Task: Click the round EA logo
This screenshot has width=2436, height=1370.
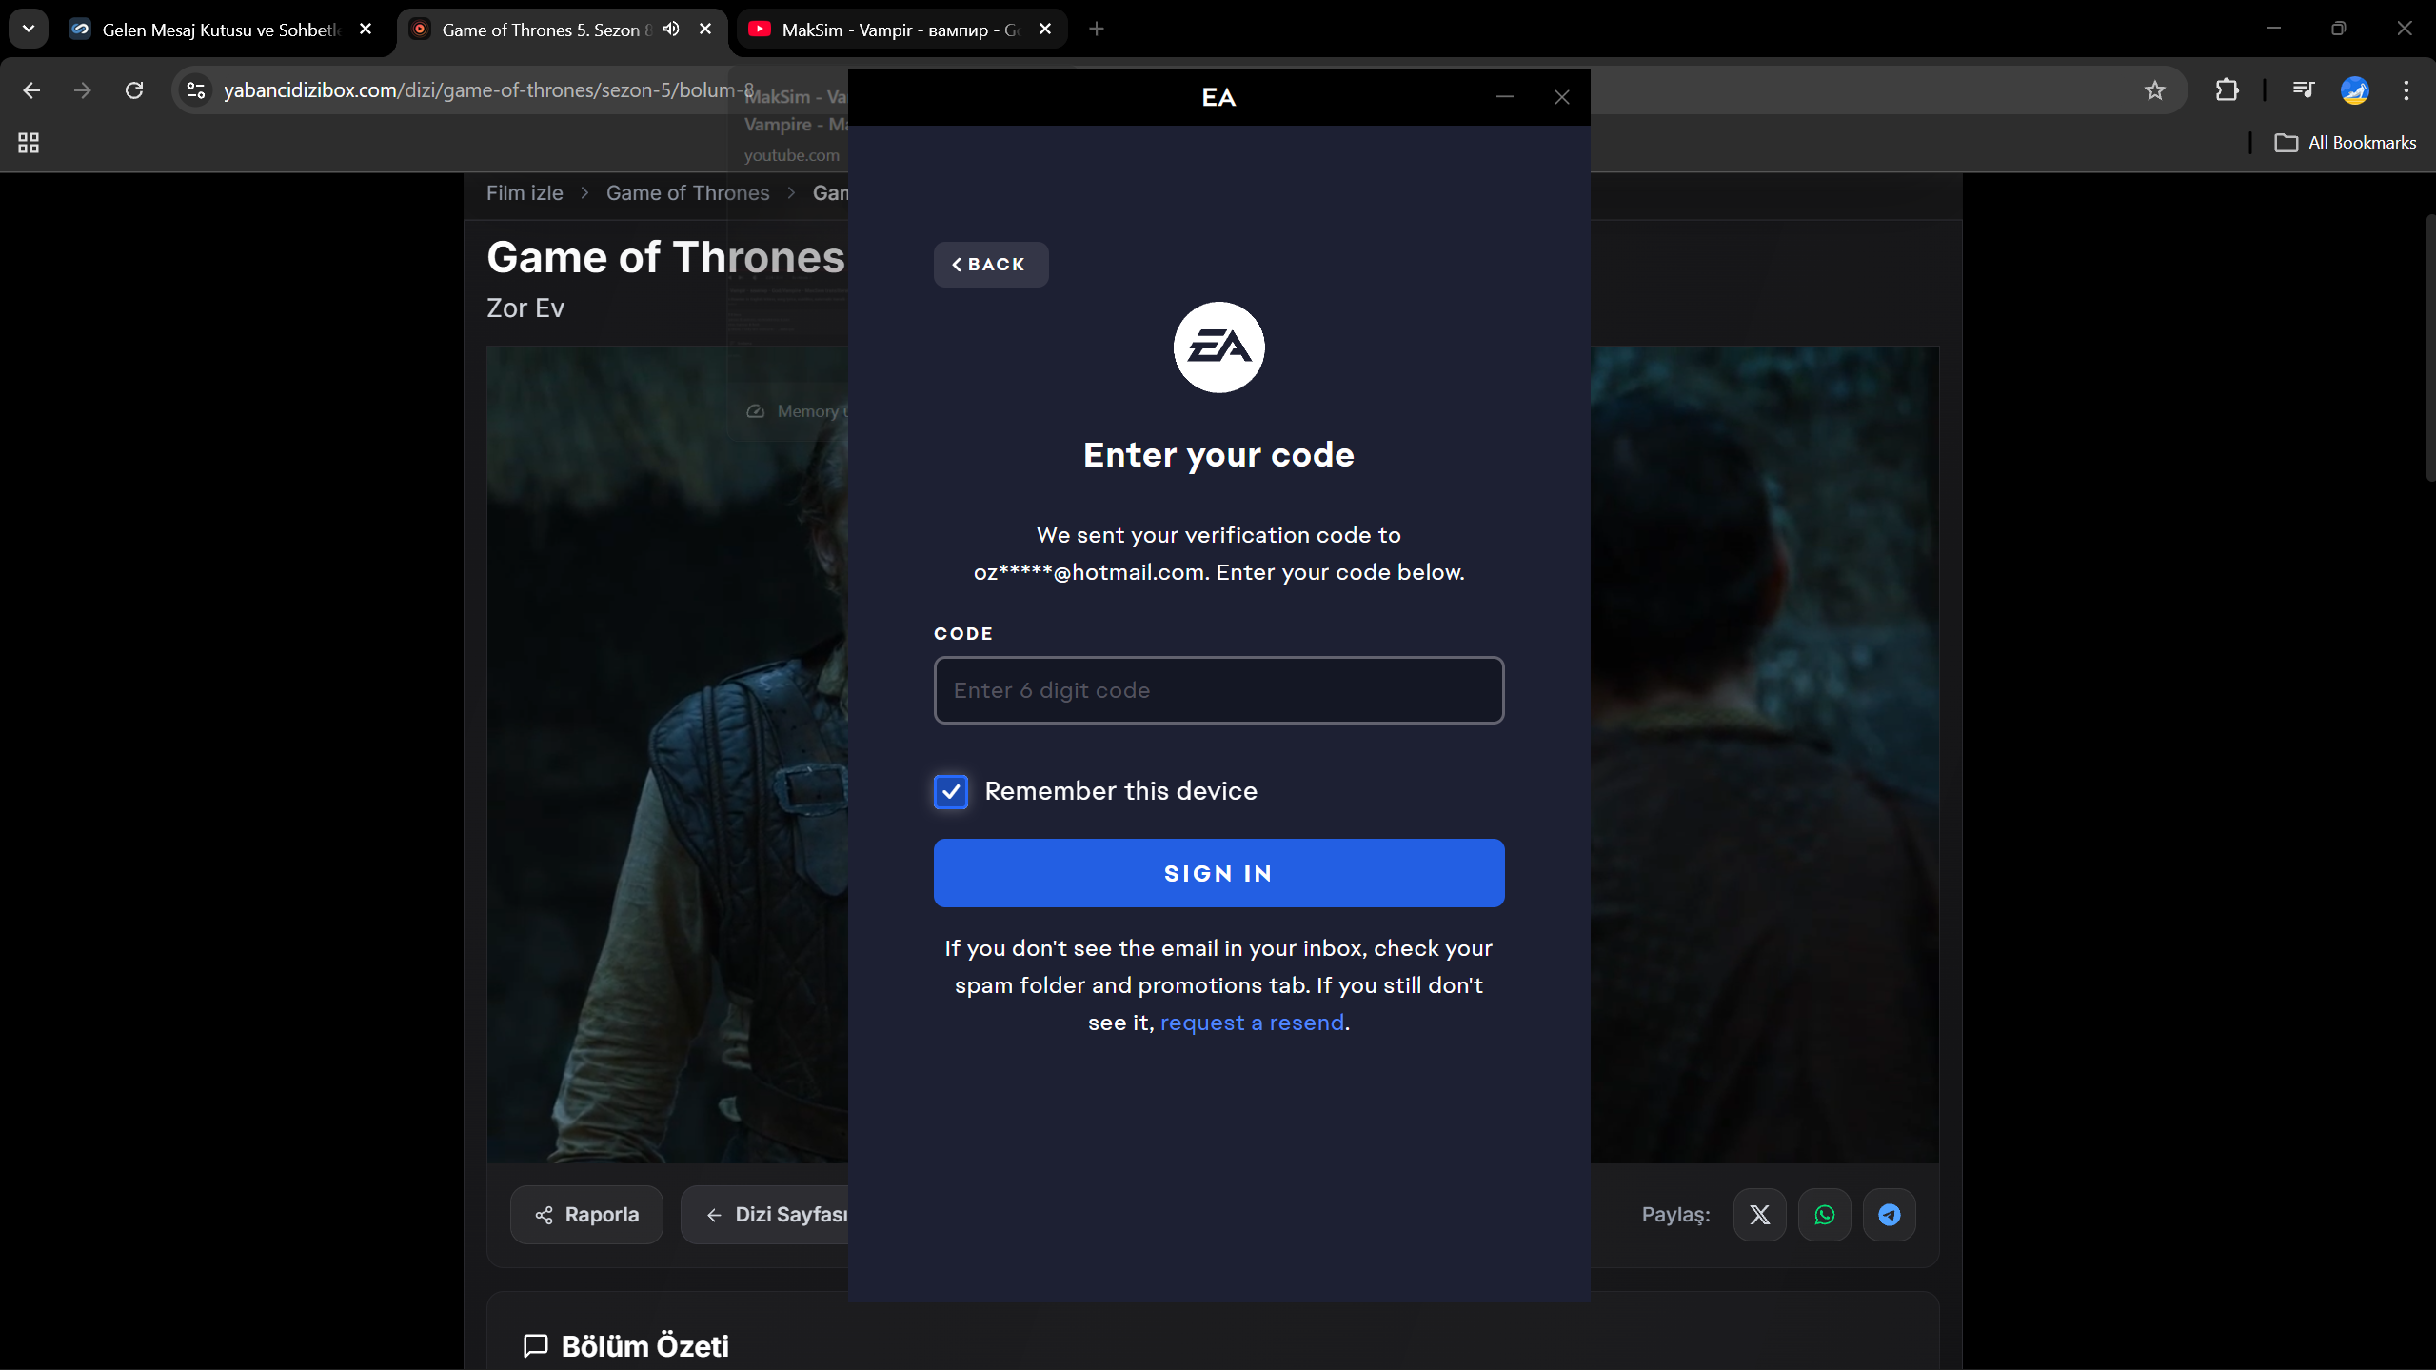Action: click(x=1218, y=347)
